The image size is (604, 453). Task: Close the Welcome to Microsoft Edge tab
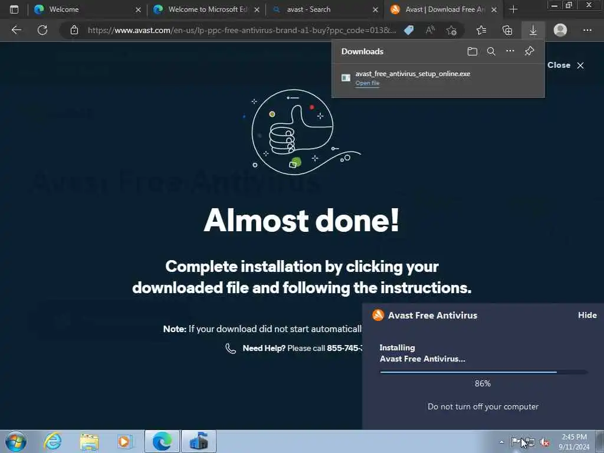tap(257, 9)
